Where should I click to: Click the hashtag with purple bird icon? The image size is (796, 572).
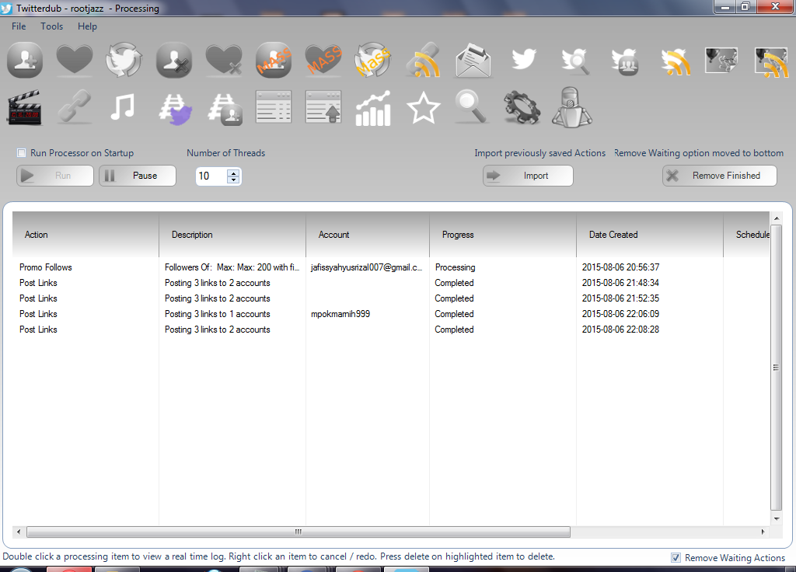(x=175, y=109)
